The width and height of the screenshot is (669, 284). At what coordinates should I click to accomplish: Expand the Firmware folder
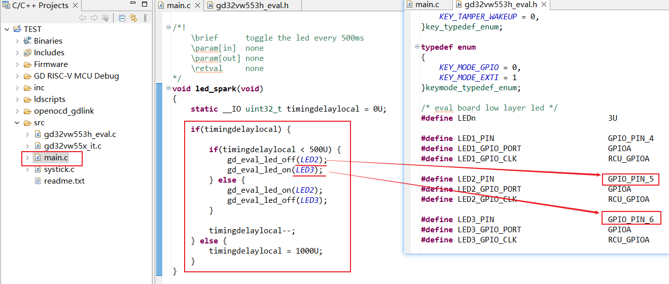17,64
